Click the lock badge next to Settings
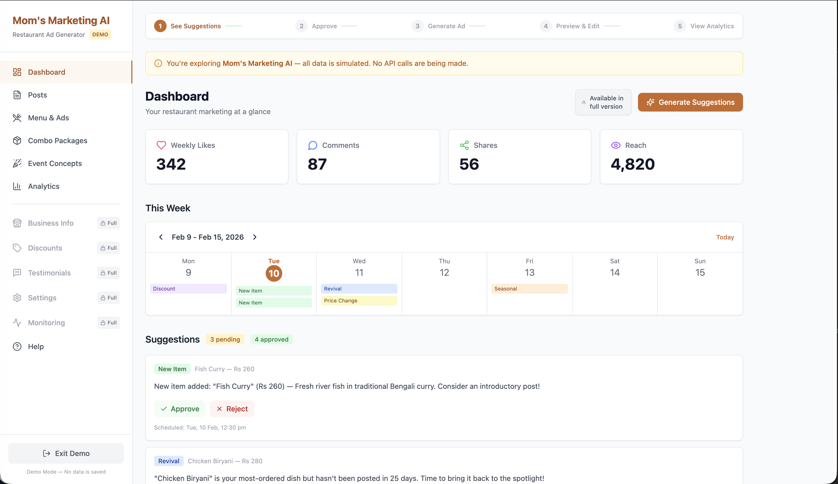 [108, 298]
